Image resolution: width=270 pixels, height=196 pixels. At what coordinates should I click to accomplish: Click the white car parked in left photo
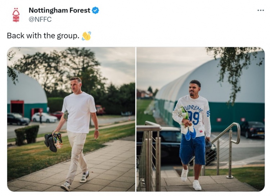[x=44, y=117]
